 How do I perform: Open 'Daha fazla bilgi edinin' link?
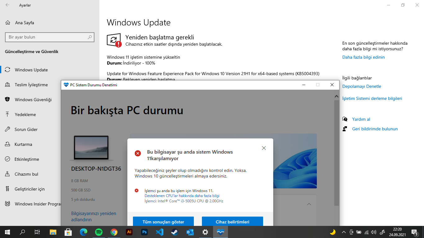[x=363, y=57]
